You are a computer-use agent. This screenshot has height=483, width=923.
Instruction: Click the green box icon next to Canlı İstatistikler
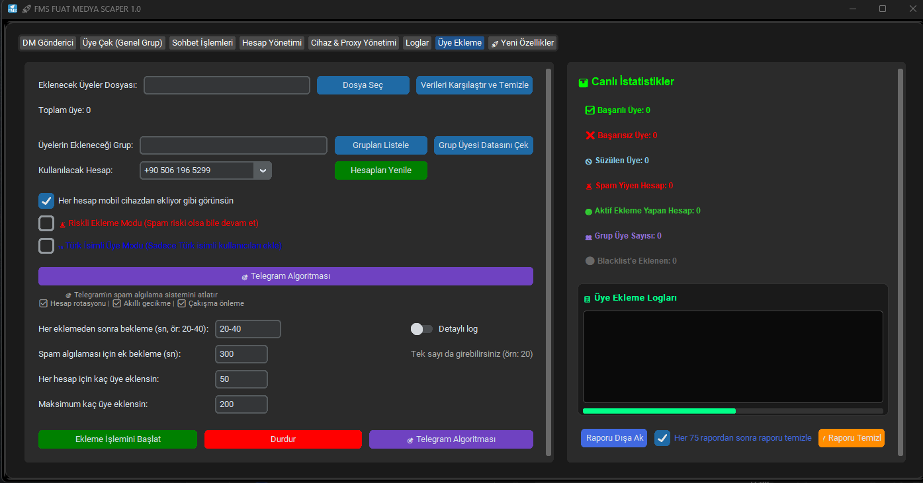583,82
